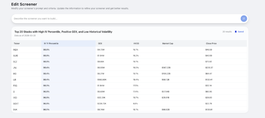Image resolution: width=265 pixels, height=118 pixels.
Task: Click MO market cap $108.22B
Action: [166, 74]
